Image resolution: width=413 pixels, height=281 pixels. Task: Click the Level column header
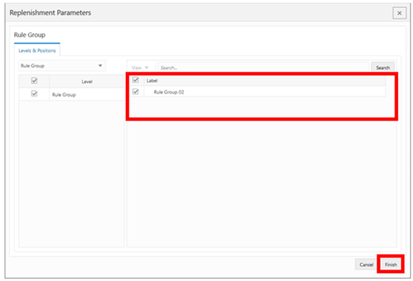87,82
